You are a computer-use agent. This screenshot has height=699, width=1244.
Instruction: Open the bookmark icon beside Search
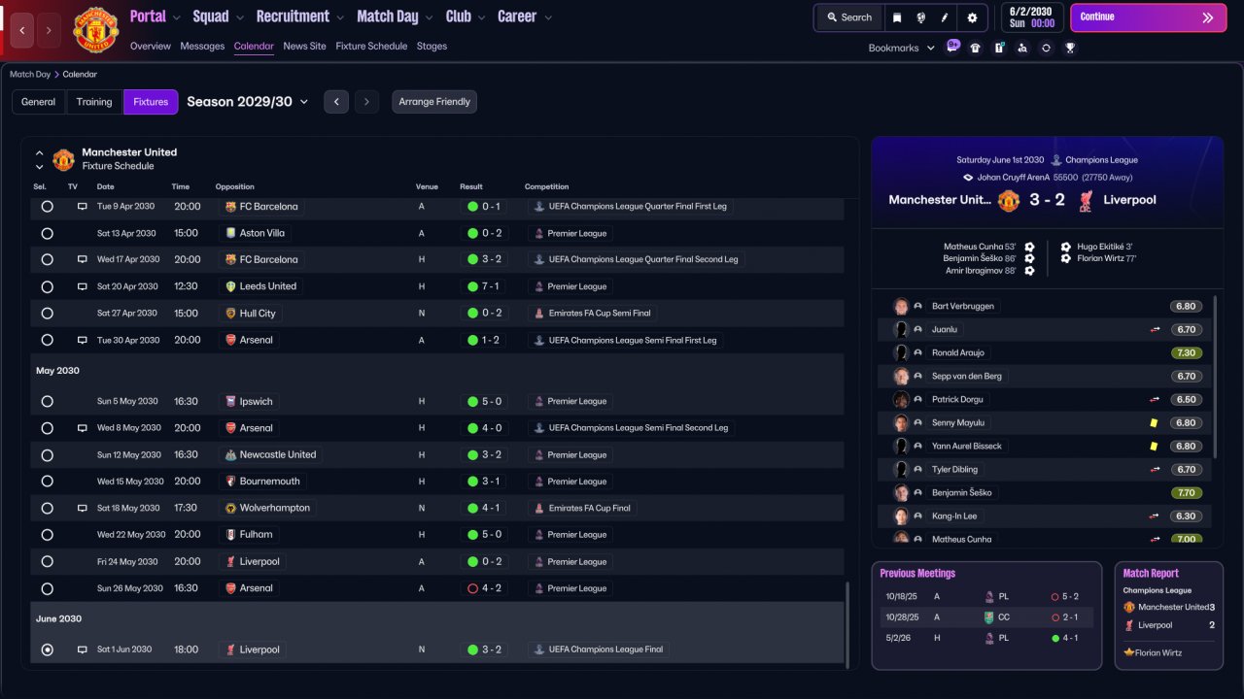[897, 17]
